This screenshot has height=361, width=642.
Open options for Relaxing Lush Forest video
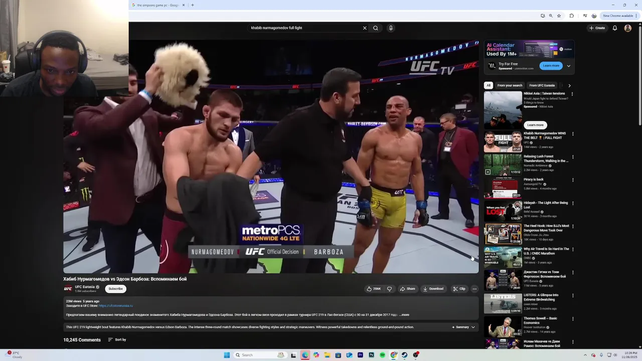click(572, 157)
